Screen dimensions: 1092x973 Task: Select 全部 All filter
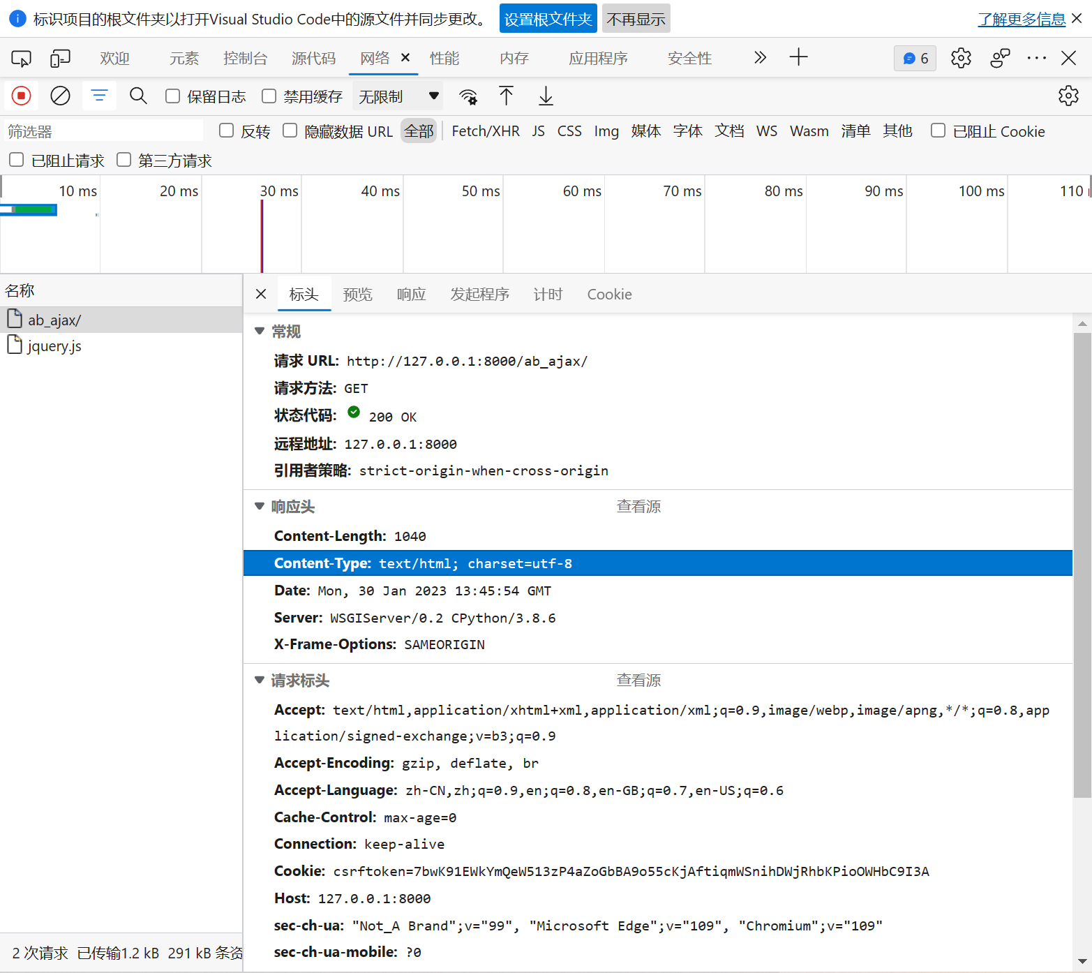pos(419,131)
